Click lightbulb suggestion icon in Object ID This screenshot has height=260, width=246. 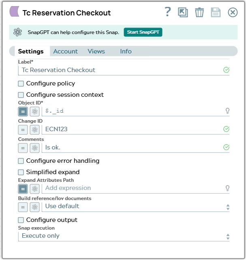click(x=227, y=111)
